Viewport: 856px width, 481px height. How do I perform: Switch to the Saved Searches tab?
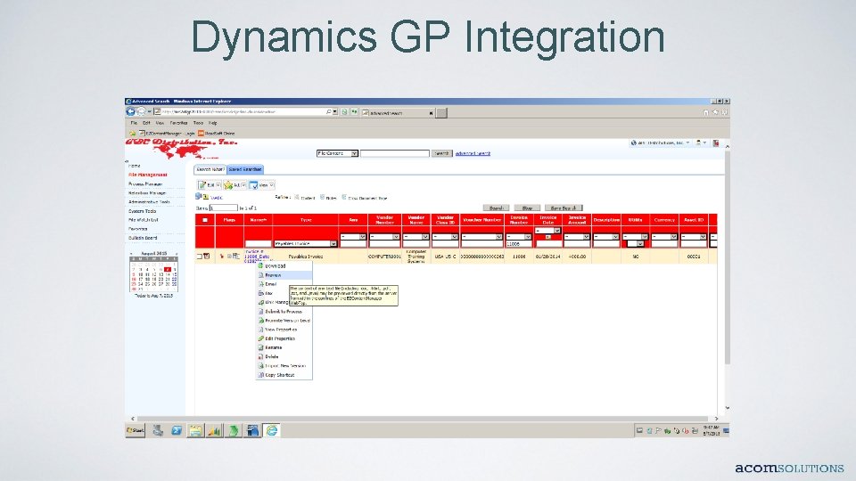point(245,169)
